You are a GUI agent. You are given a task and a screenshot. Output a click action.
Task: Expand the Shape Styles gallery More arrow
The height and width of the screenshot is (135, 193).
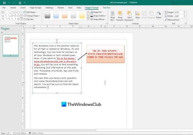coord(88,19)
